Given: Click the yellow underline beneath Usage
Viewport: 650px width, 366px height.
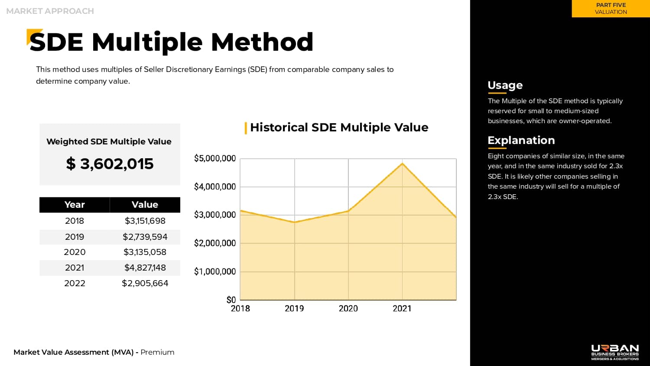Looking at the screenshot, I should point(497,93).
